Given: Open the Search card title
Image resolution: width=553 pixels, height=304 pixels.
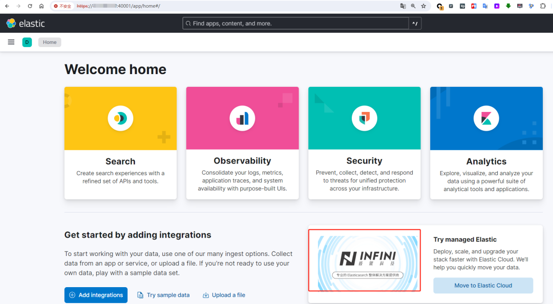Looking at the screenshot, I should pos(120,161).
